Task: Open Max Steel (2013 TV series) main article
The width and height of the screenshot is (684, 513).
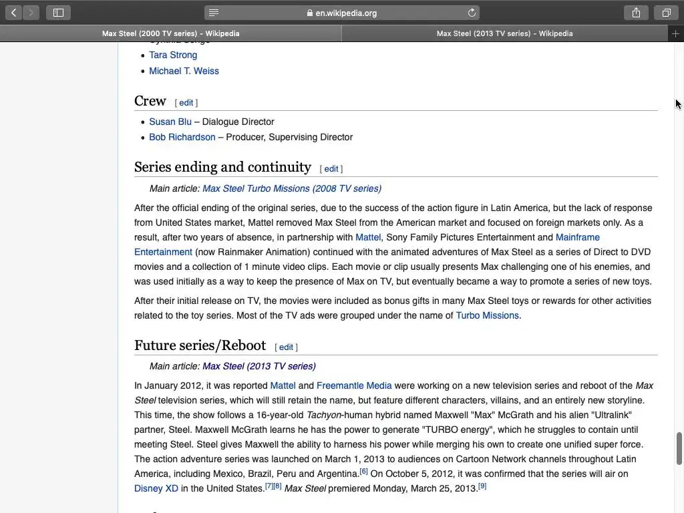Action: pos(259,366)
